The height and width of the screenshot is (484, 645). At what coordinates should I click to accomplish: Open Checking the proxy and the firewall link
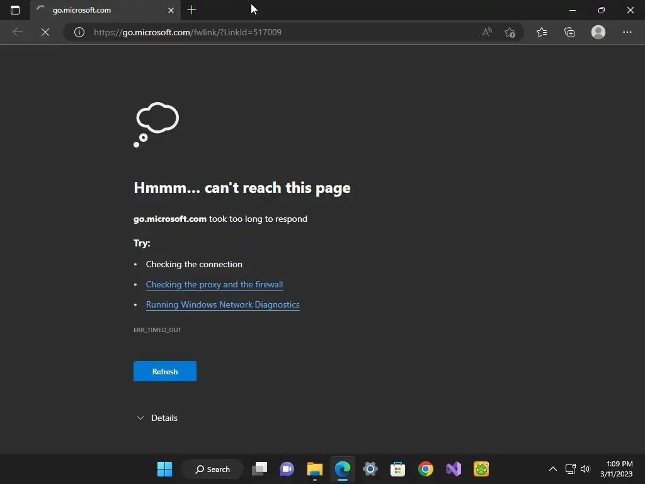point(214,284)
